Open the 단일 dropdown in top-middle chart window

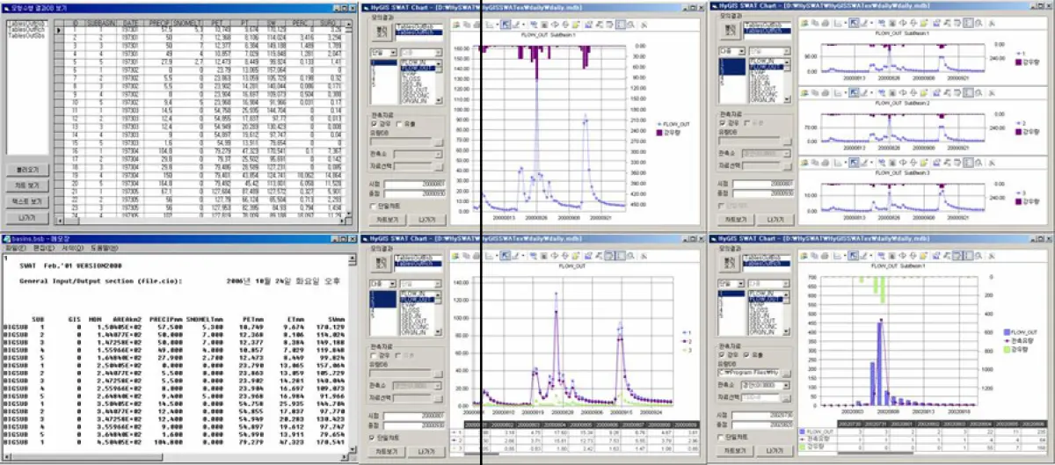[x=382, y=52]
